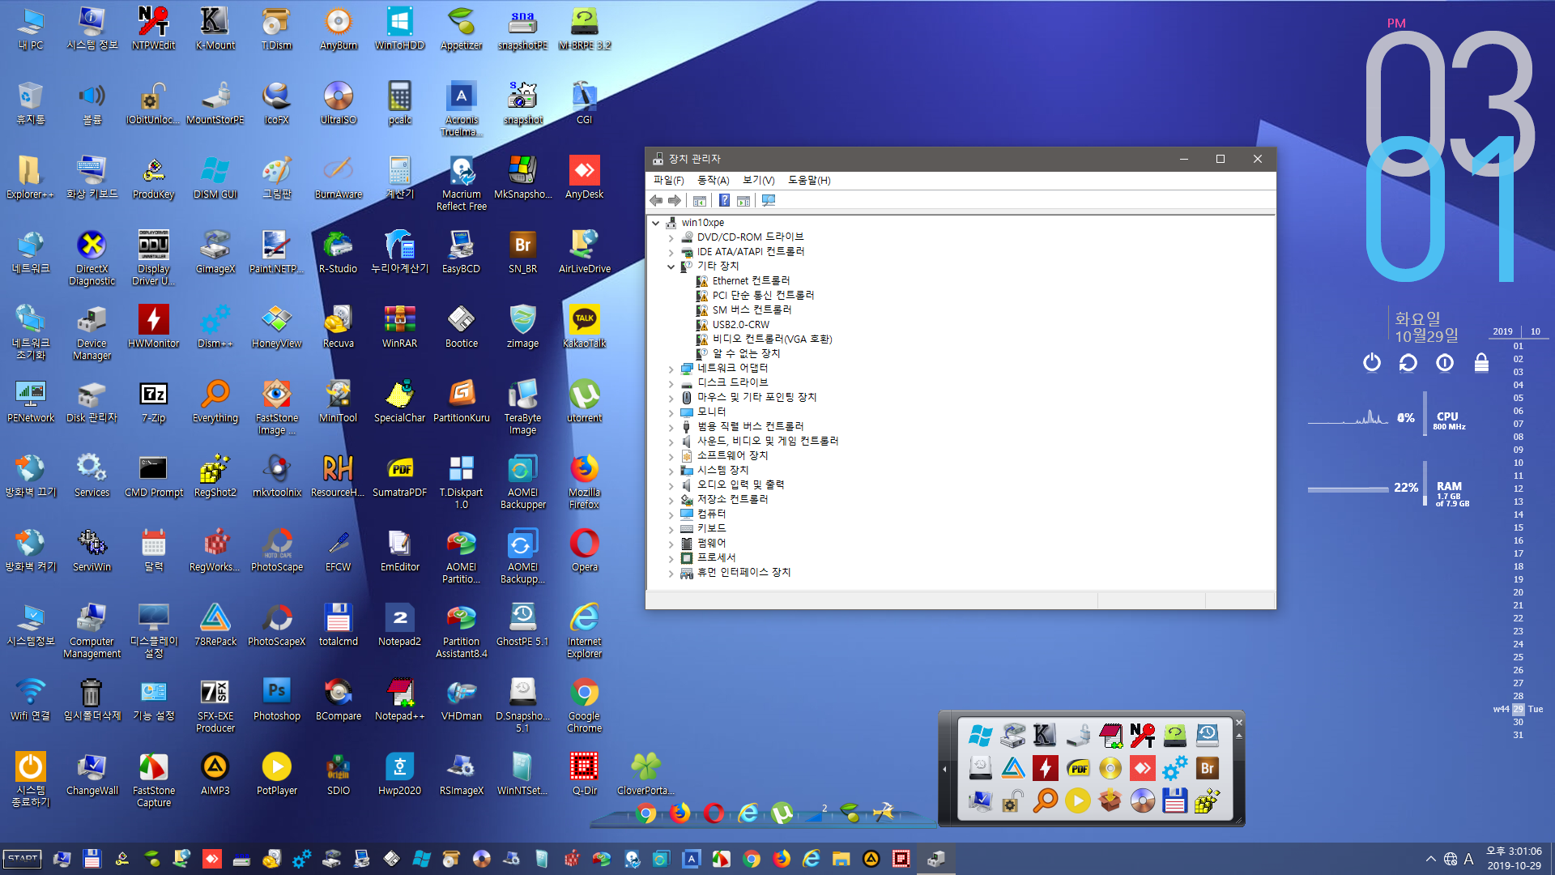The height and width of the screenshot is (875, 1555).
Task: Expand the IDE ATA/ATAPI 컨트롤러 node
Action: pyautogui.click(x=671, y=252)
